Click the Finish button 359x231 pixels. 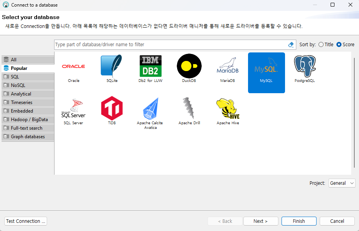click(299, 221)
